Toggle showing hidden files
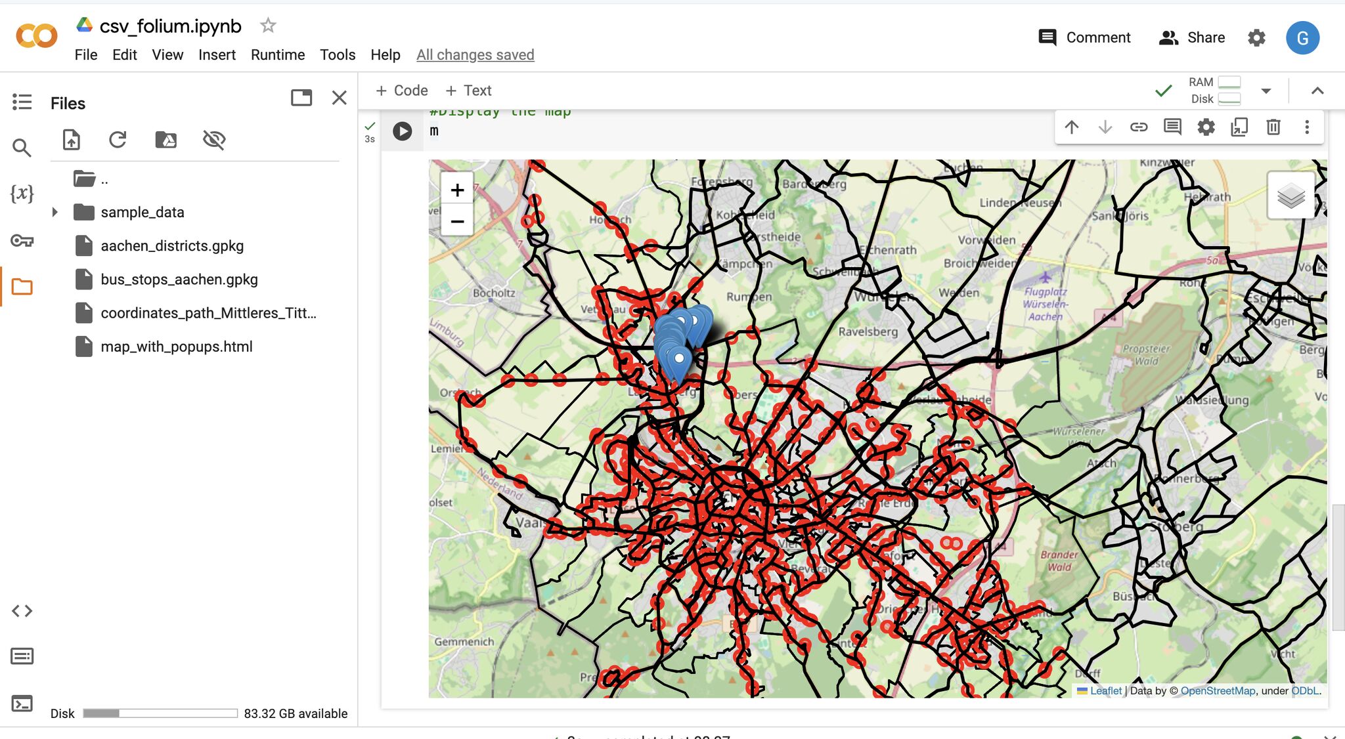Viewport: 1345px width, 739px height. tap(214, 139)
